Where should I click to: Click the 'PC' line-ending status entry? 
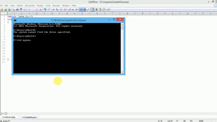[191, 121]
